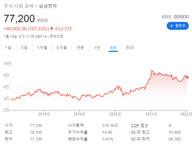
Task: Open the 1년 chart tab
Action: coord(97,47)
